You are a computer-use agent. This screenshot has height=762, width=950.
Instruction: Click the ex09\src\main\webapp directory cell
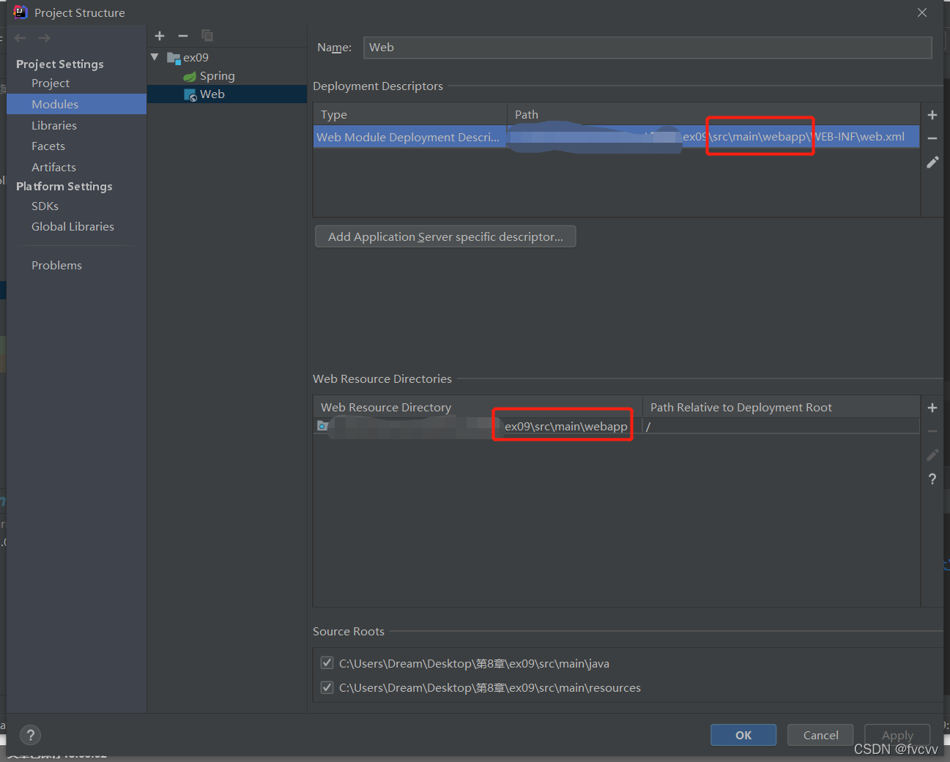pos(478,426)
